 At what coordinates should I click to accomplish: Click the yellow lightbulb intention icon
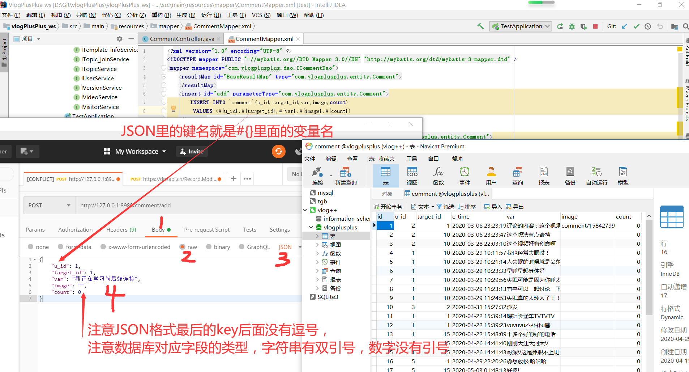174,108
